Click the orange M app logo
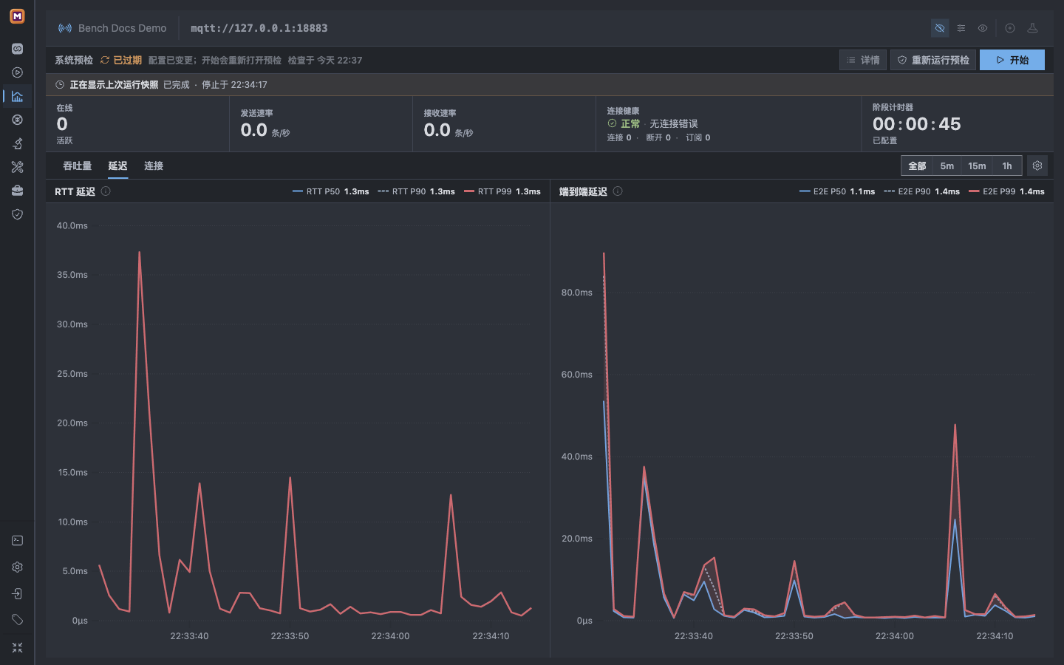1064x665 pixels. [x=17, y=16]
